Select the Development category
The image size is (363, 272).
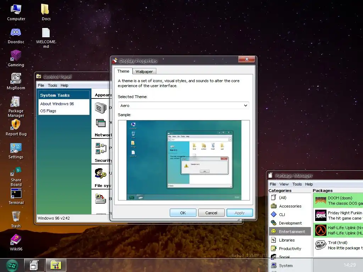290,223
